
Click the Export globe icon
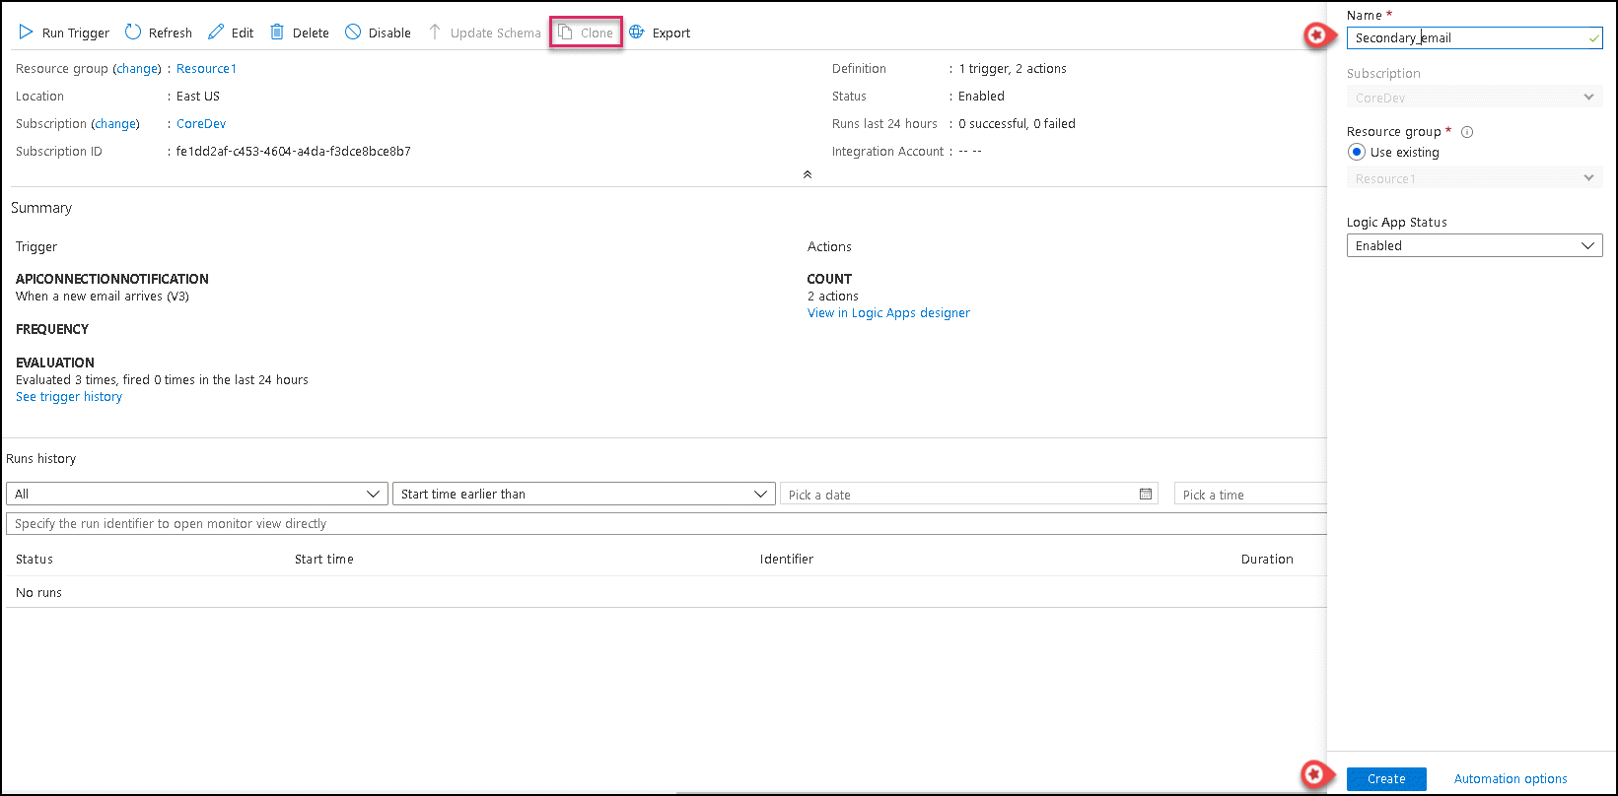[637, 33]
